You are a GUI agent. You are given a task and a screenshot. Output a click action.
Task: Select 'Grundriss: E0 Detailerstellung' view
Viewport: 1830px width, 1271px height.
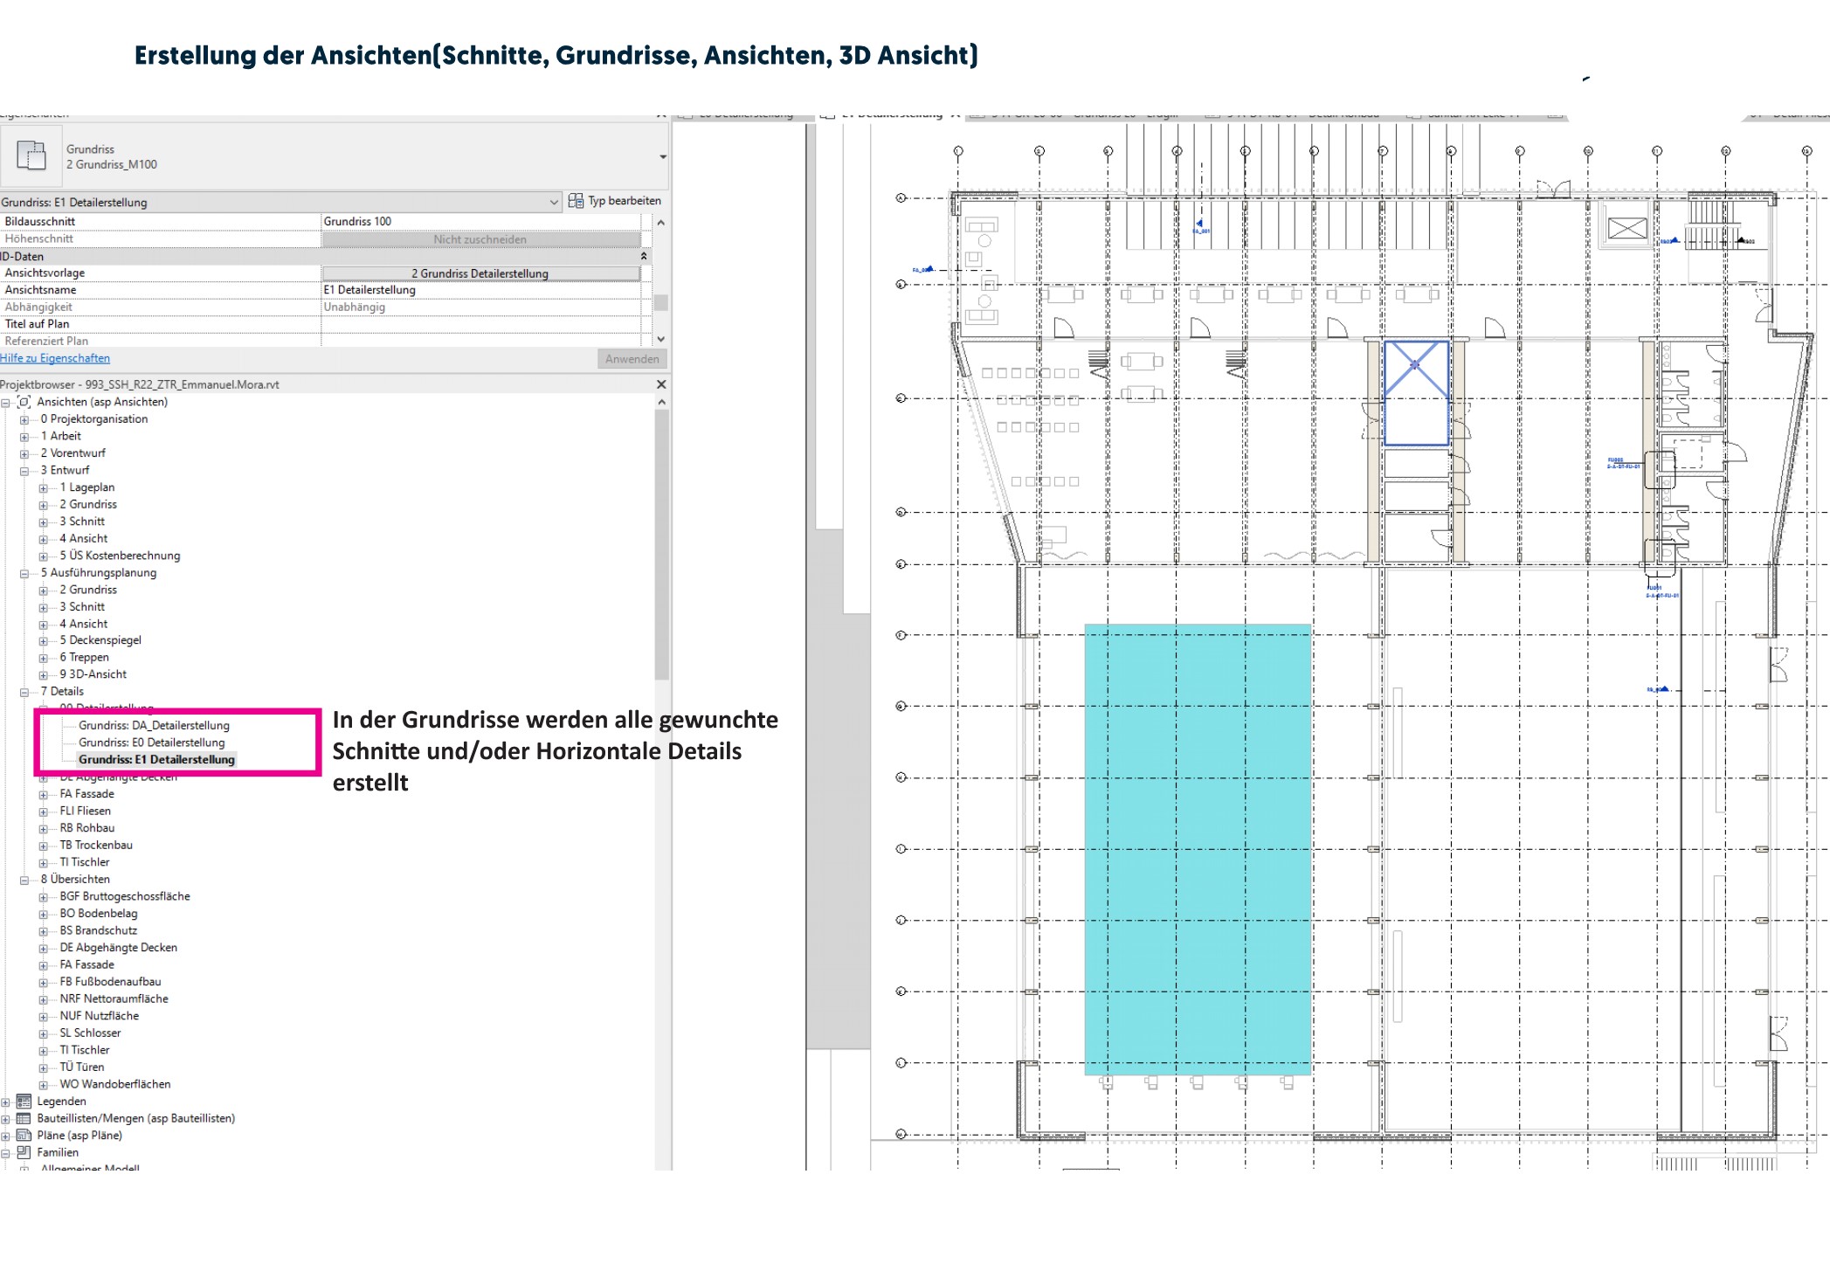[x=151, y=743]
